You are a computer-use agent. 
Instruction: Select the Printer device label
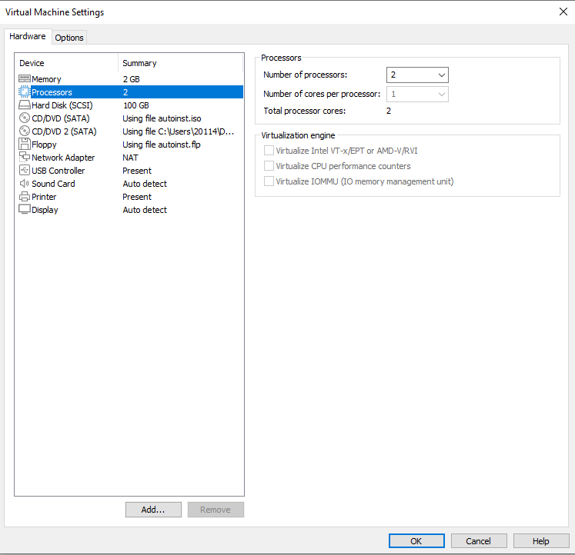pyautogui.click(x=44, y=197)
